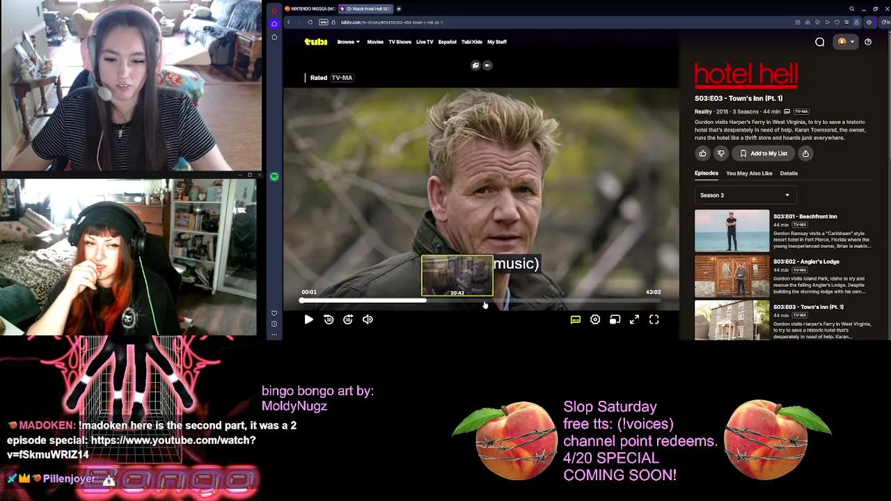
Task: Go back with the browser back arrow
Action: 289,22
